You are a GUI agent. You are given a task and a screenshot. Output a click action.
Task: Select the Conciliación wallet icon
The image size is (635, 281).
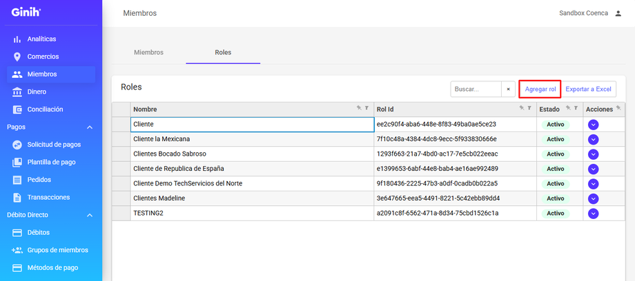pos(17,110)
